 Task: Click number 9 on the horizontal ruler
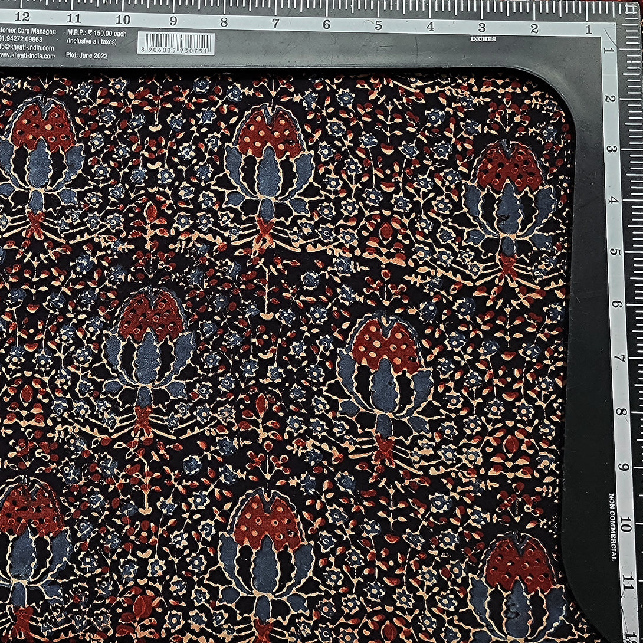(173, 21)
